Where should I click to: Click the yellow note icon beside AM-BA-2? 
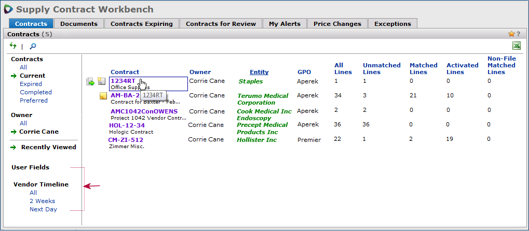[103, 96]
